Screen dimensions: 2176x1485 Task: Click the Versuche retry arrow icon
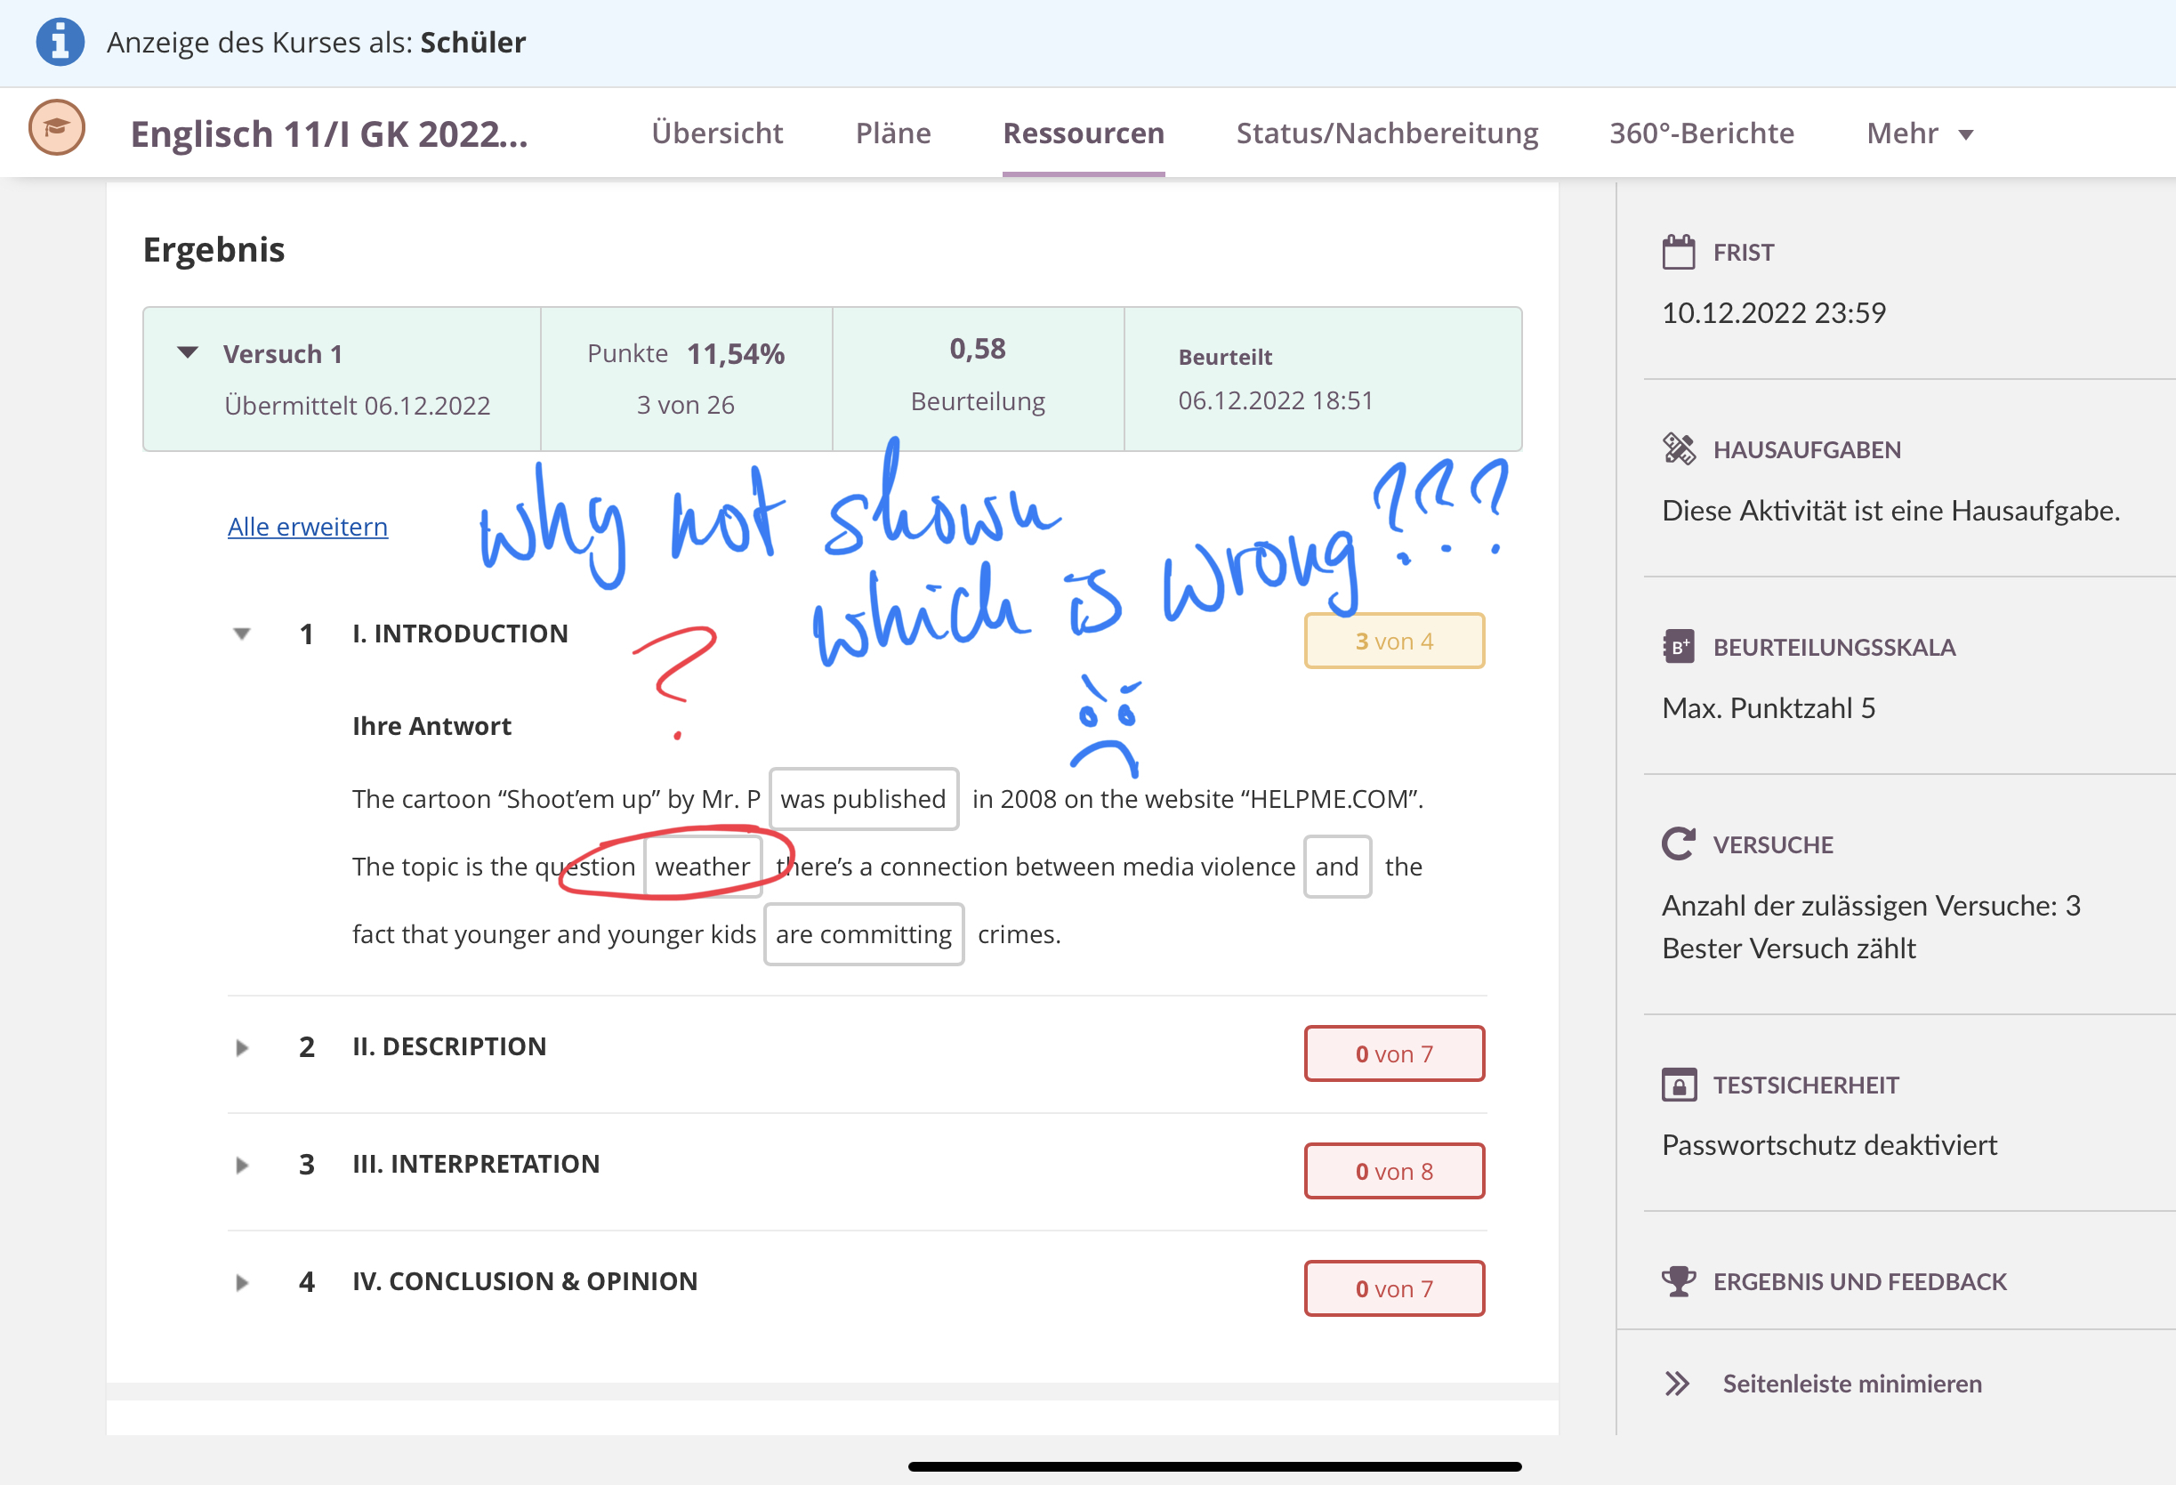click(1678, 844)
